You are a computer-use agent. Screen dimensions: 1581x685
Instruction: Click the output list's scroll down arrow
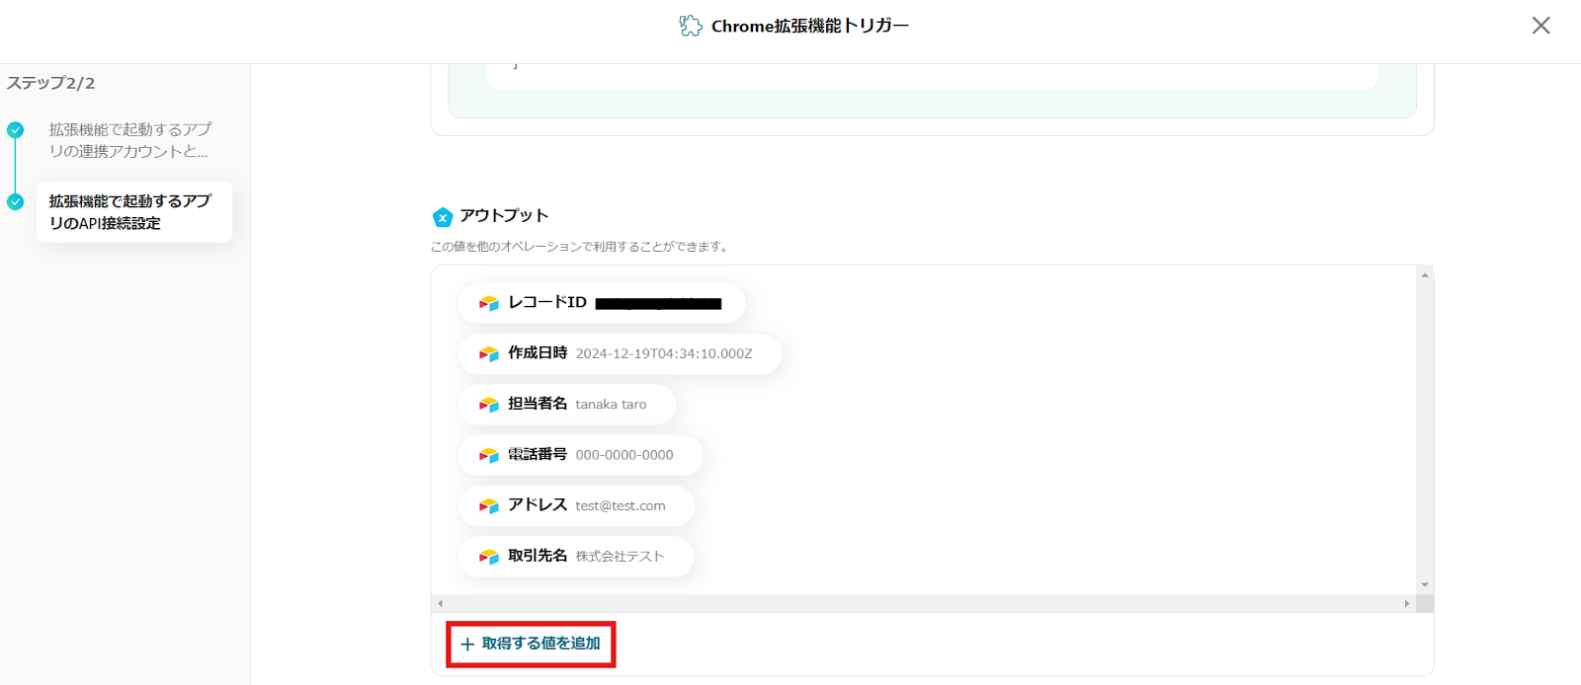click(1425, 585)
